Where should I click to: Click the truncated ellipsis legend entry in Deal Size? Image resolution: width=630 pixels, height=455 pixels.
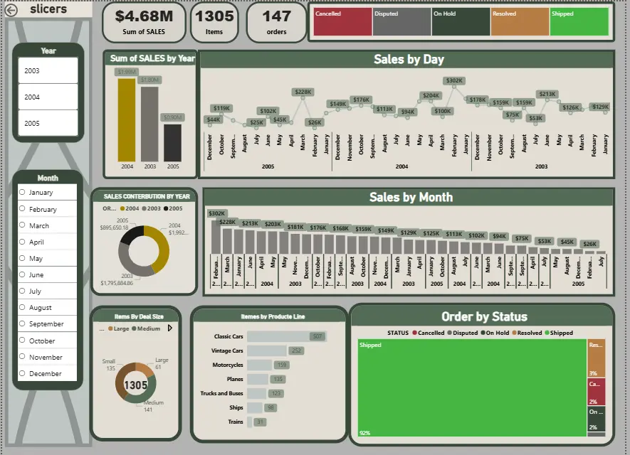(x=102, y=328)
